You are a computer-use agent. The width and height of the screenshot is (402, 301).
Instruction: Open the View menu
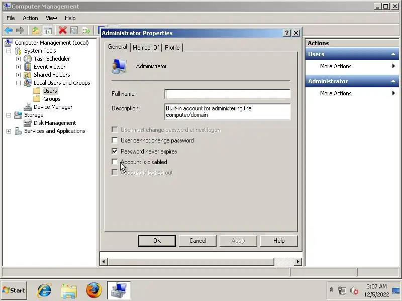[x=51, y=18]
